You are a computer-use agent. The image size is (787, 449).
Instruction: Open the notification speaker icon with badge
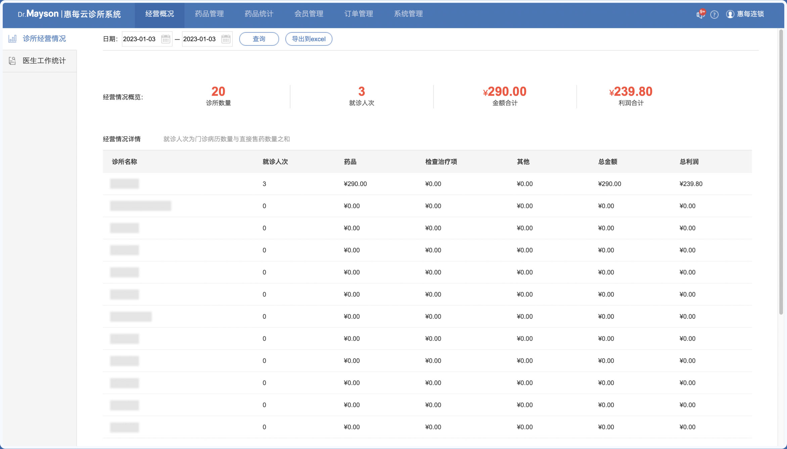click(700, 14)
